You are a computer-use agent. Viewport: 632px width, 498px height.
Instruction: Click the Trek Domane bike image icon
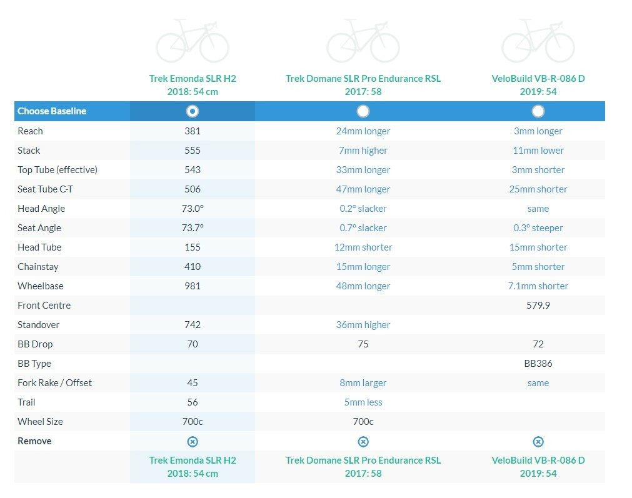point(363,41)
